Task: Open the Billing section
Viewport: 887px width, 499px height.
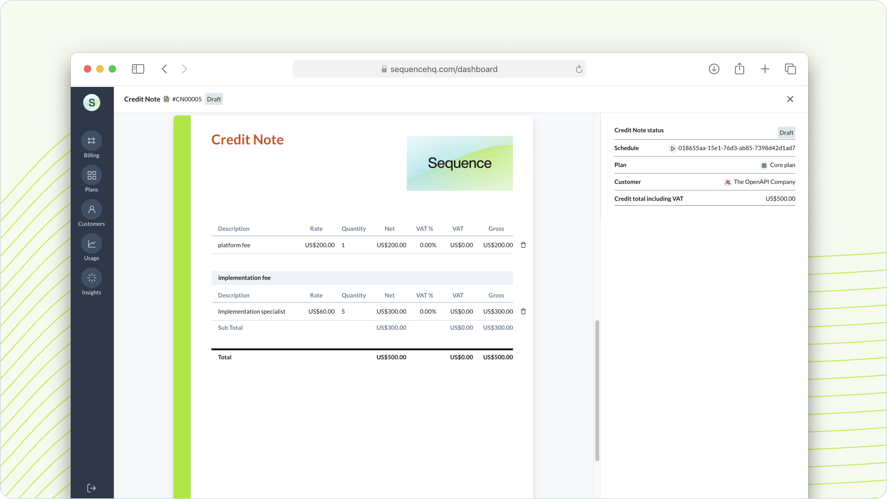Action: [x=92, y=146]
